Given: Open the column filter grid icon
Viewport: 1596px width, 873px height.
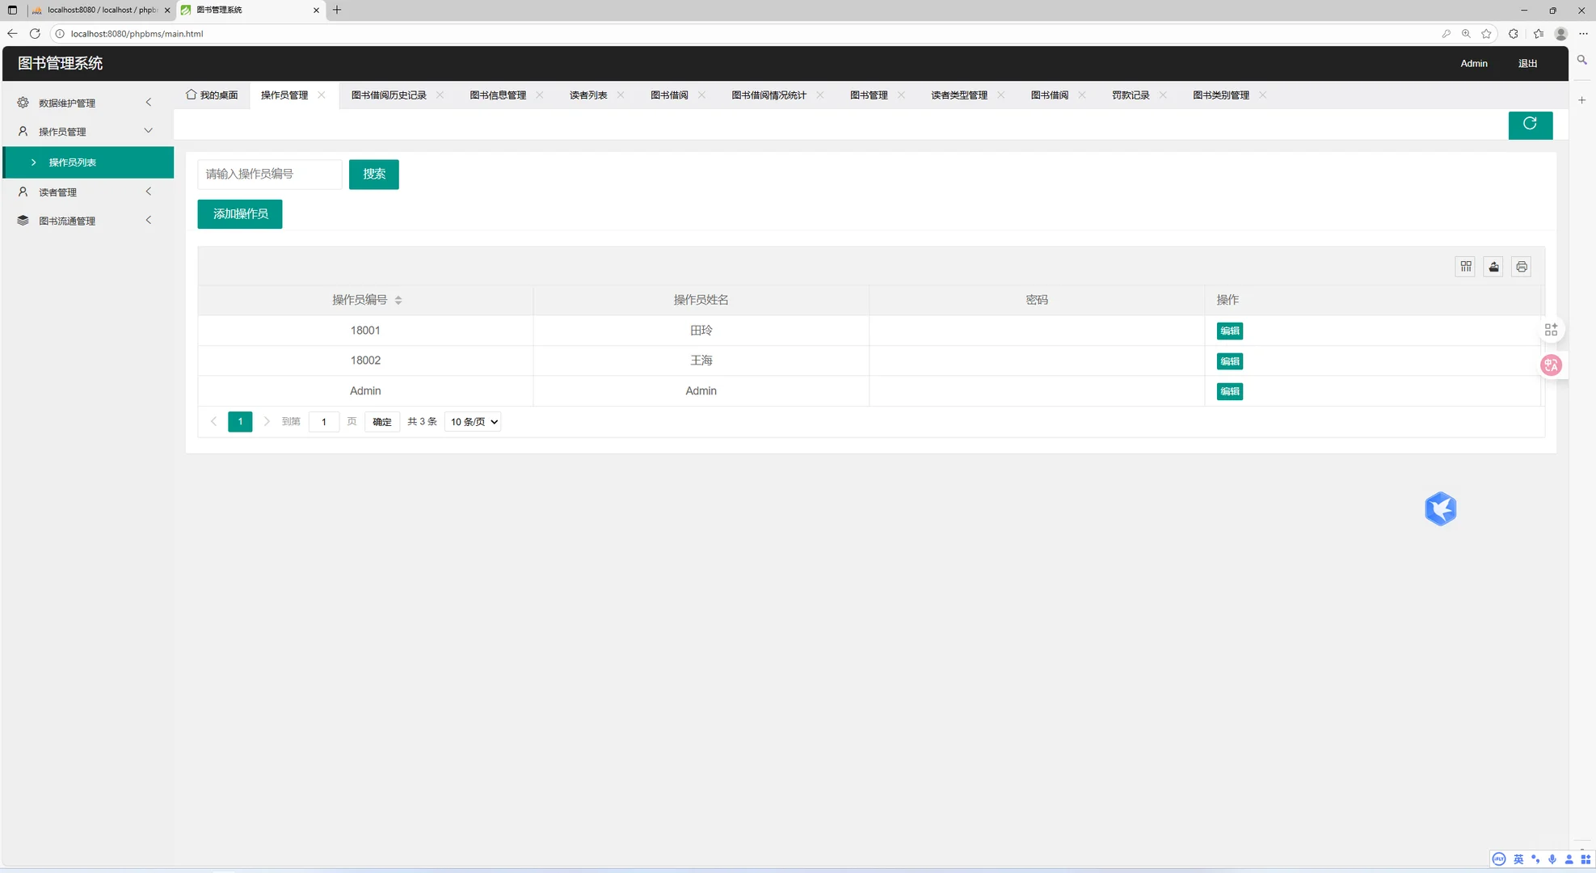Looking at the screenshot, I should 1466,267.
